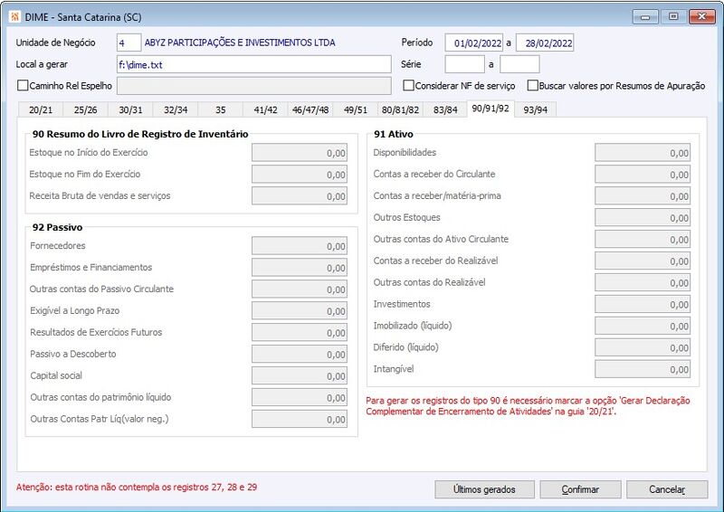Click the ABYZ PARTICIPAÇÕES E INVESTIMENTOS LTDA name

pos(240,43)
